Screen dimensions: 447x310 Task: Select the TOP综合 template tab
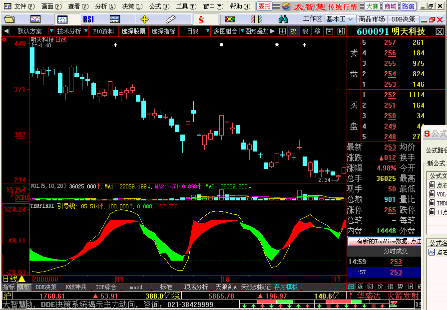click(x=106, y=287)
